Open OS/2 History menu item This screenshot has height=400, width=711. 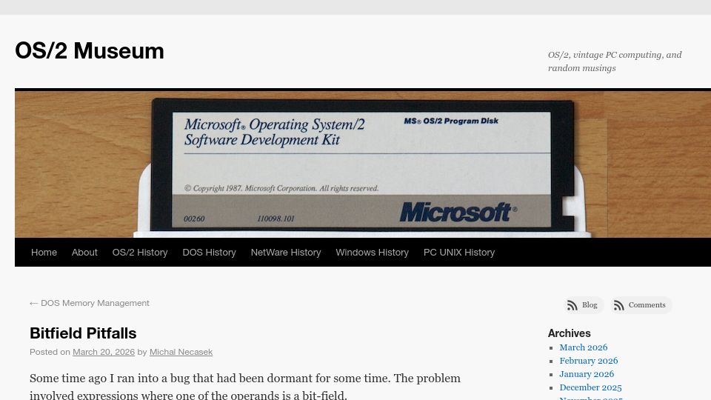point(140,252)
